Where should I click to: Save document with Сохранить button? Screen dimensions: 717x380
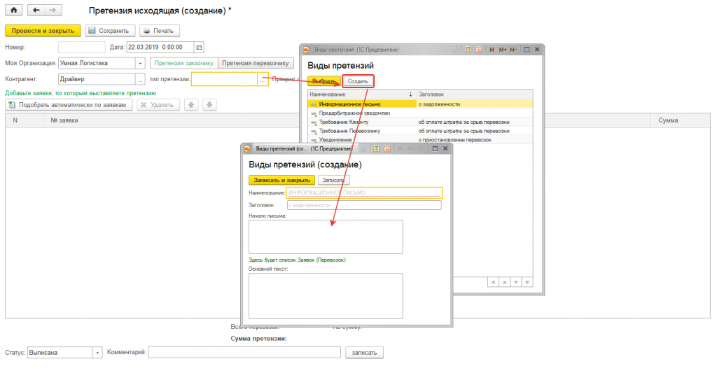[110, 31]
